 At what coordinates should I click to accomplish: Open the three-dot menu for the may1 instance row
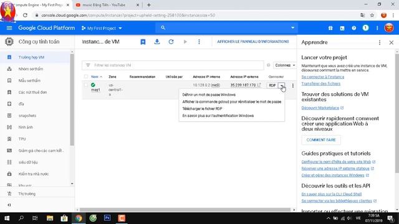pos(292,86)
